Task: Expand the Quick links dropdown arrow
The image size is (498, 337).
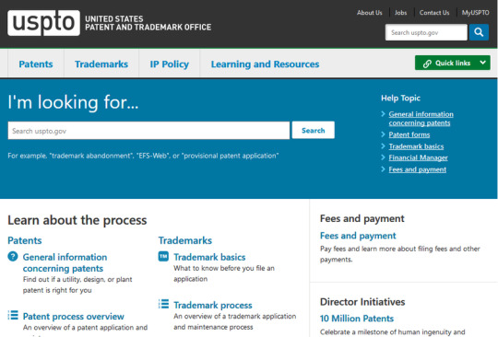Action: [x=482, y=63]
